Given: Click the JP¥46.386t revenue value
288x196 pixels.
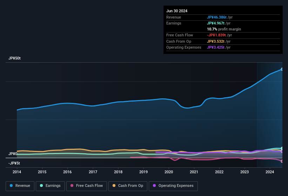Looking at the screenshot, I should point(216,17).
